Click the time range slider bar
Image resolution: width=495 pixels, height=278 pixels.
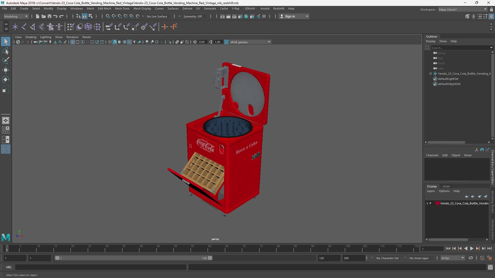click(x=134, y=258)
